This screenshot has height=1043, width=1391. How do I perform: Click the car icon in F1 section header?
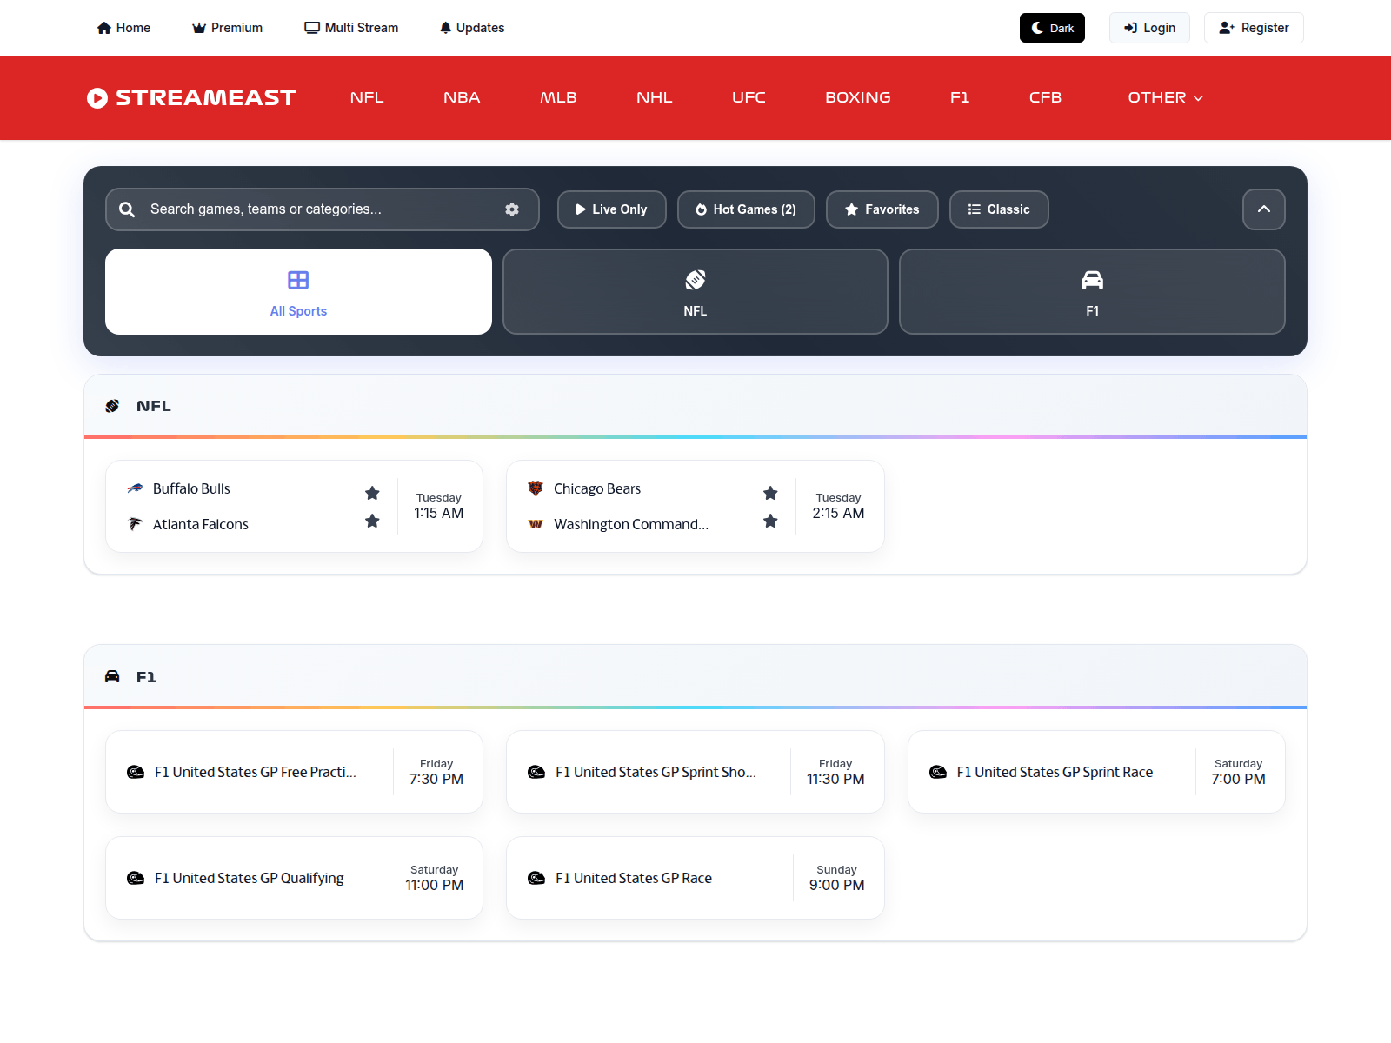point(112,676)
